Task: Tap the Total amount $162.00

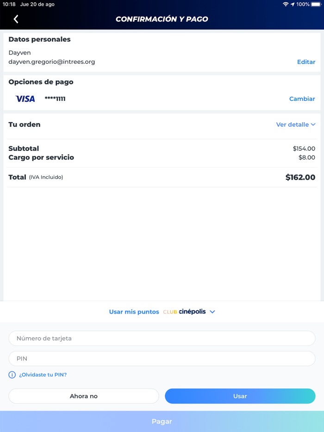Action: tap(300, 177)
